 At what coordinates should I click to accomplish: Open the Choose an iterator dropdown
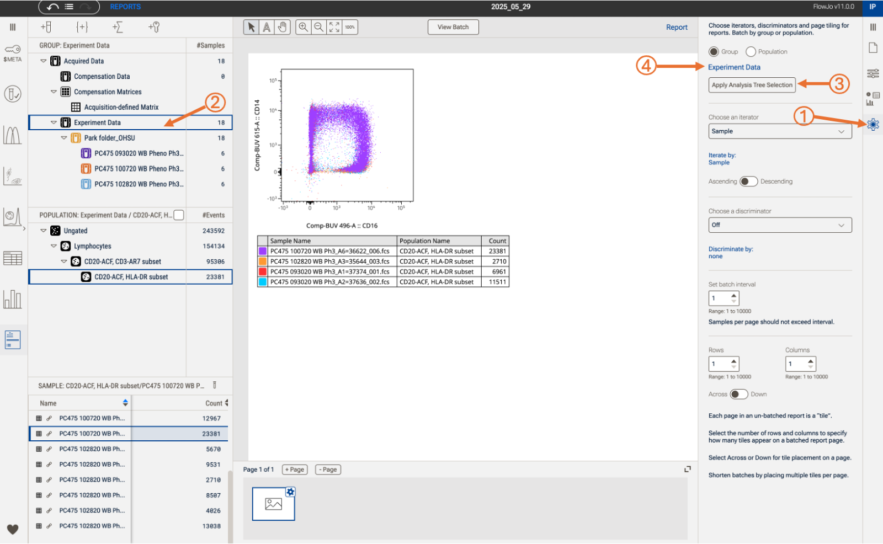pos(779,131)
